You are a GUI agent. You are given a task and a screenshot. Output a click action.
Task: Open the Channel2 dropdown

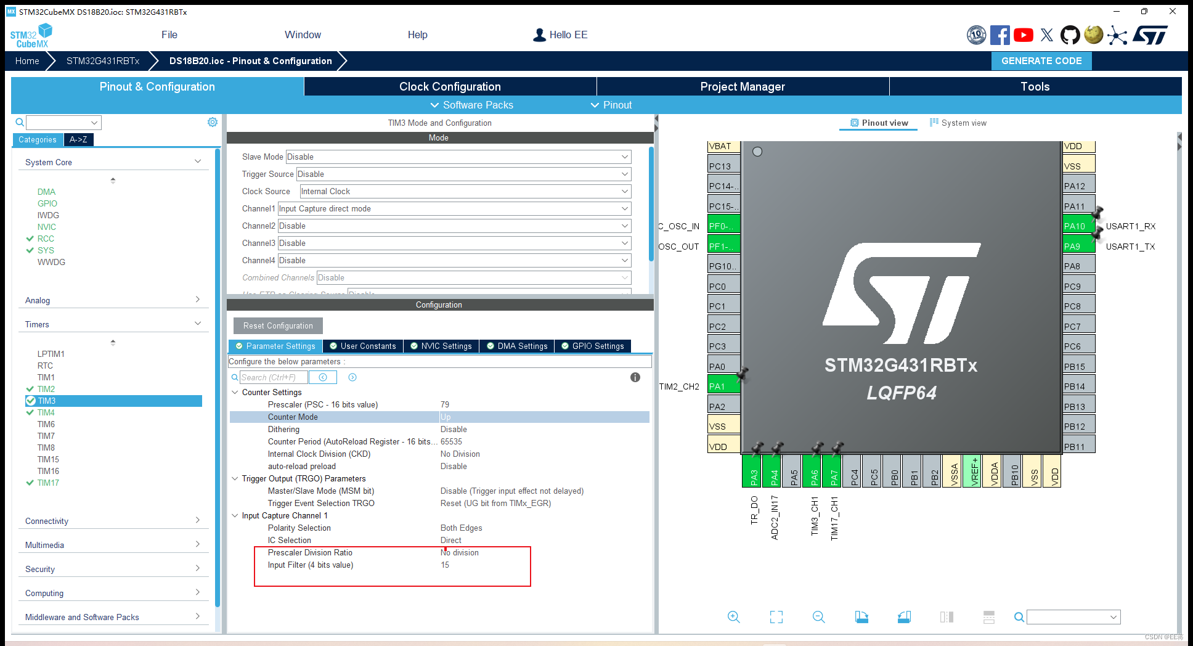pyautogui.click(x=454, y=226)
